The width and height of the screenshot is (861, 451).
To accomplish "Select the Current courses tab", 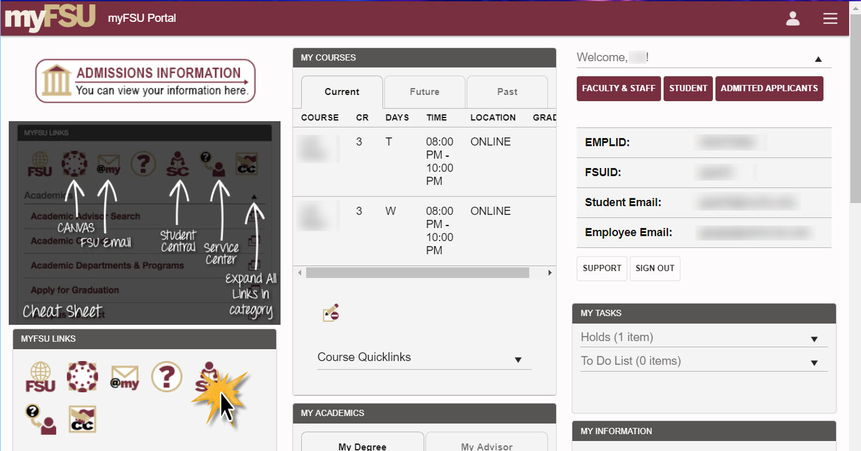I will [x=342, y=92].
